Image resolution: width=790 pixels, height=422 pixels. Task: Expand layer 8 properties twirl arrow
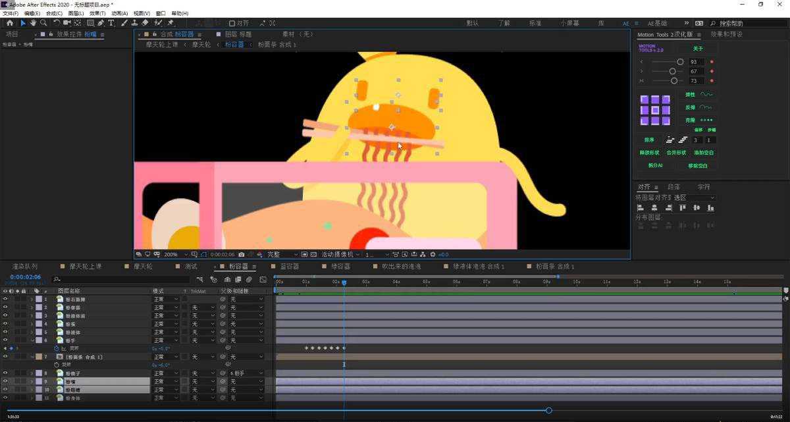tap(31, 373)
